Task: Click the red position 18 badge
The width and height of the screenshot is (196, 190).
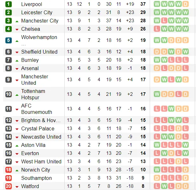Action: pyautogui.click(x=8, y=170)
